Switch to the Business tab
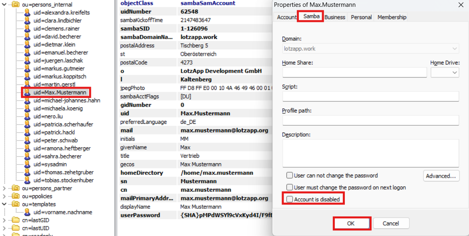Screen dimensions: 469x236 point(335,17)
